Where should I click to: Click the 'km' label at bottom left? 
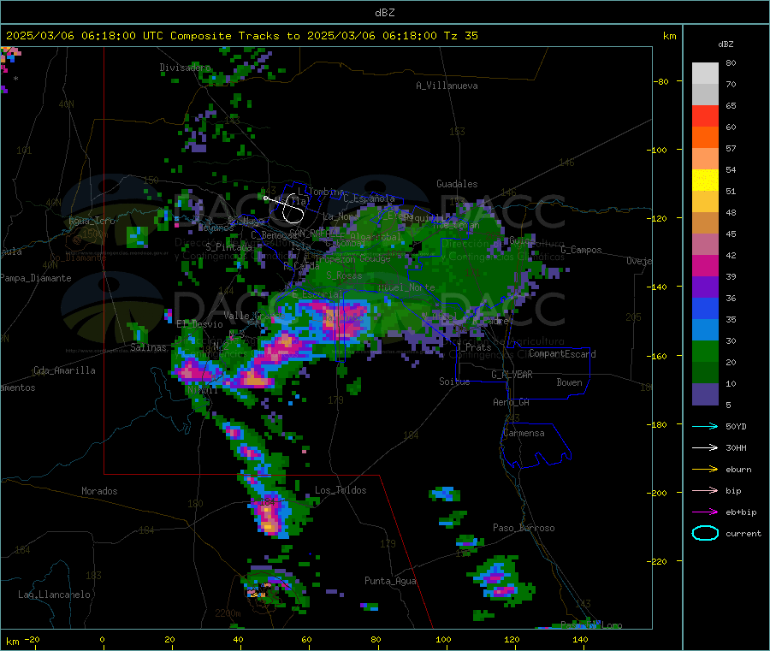coord(12,642)
